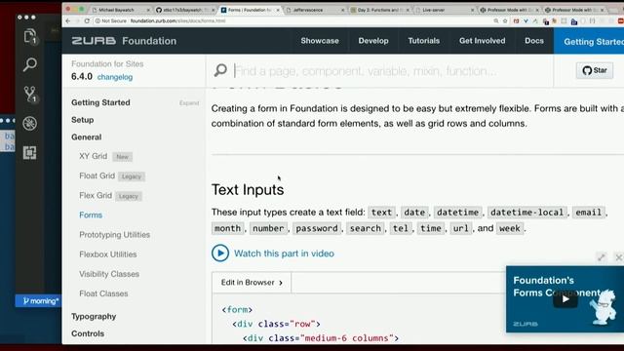This screenshot has height=351, width=624.
Task: Open the Explorer icon in VS Code sidebar
Action: point(30,36)
